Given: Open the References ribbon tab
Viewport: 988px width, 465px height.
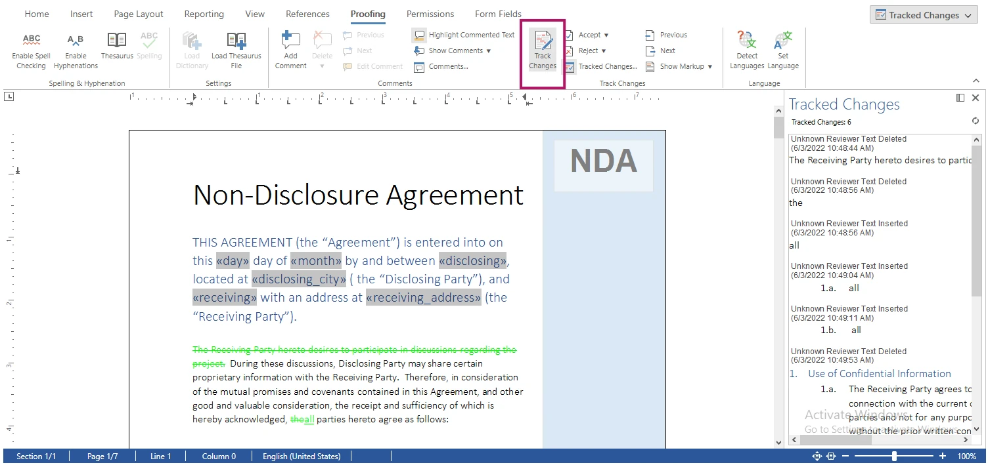Looking at the screenshot, I should click(x=307, y=14).
